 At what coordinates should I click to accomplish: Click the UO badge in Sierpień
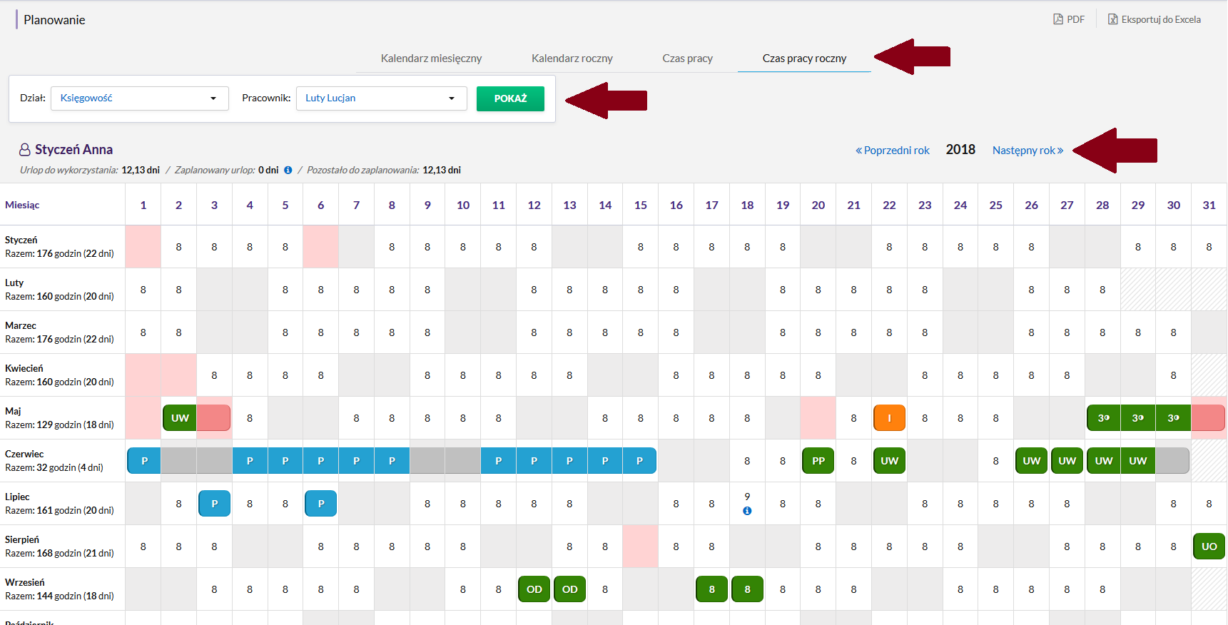point(1209,547)
